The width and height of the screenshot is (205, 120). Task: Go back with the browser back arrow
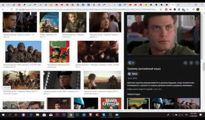pyautogui.click(x=3, y=10)
